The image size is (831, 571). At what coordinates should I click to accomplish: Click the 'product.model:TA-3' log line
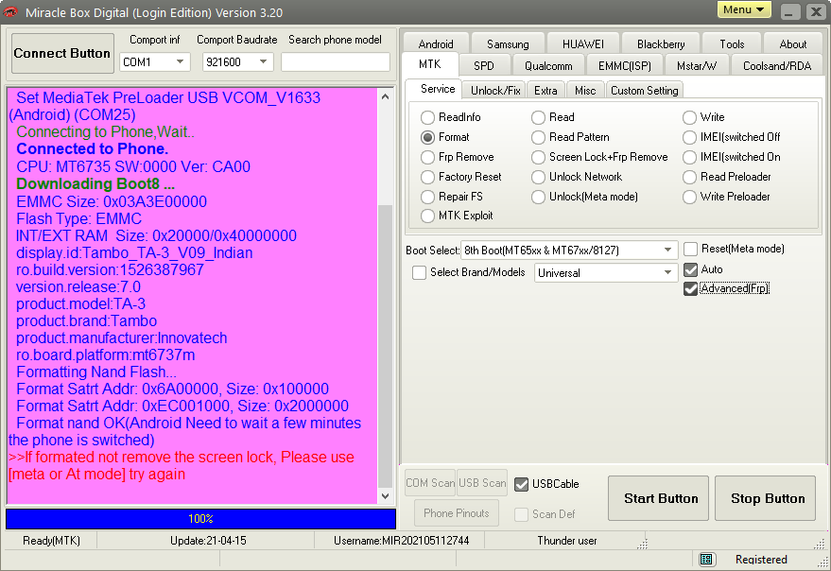[80, 303]
